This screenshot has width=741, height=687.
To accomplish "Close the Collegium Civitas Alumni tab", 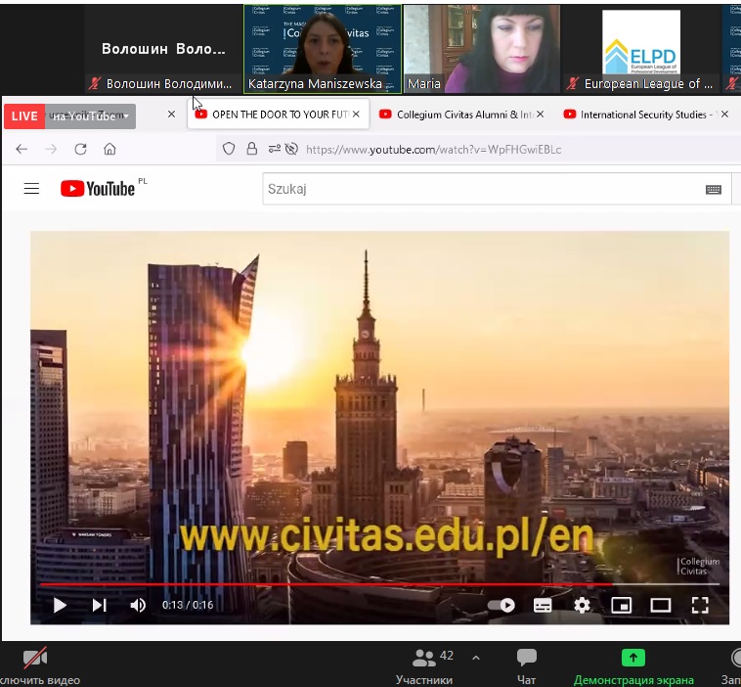I will click(541, 114).
